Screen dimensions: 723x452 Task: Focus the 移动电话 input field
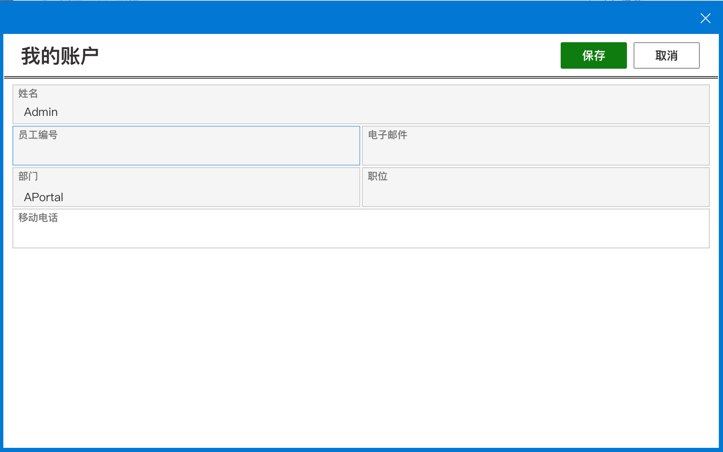point(361,229)
